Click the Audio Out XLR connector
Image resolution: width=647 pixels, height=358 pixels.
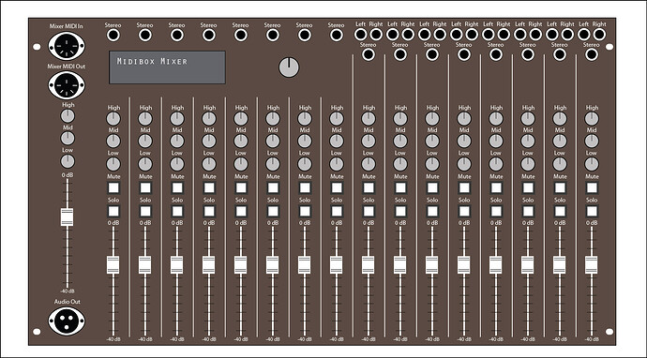pyautogui.click(x=67, y=321)
